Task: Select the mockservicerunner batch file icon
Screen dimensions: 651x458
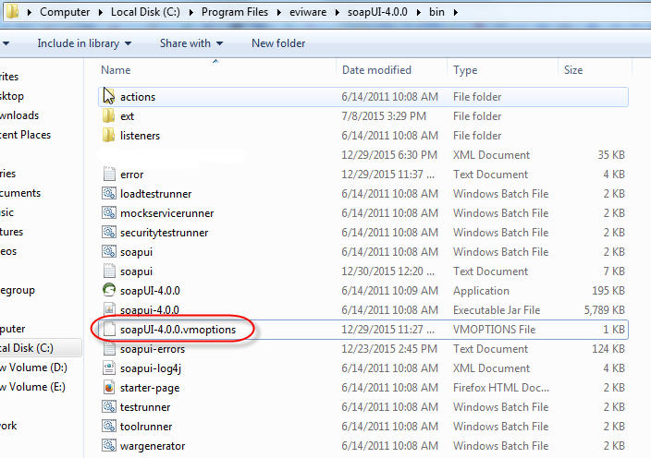Action: (109, 213)
